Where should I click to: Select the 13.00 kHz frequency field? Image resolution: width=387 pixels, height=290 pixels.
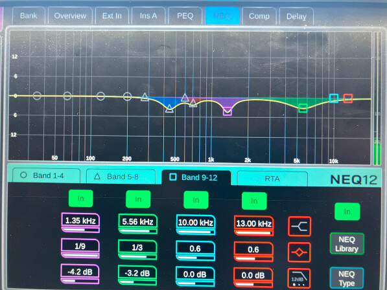coord(253,226)
